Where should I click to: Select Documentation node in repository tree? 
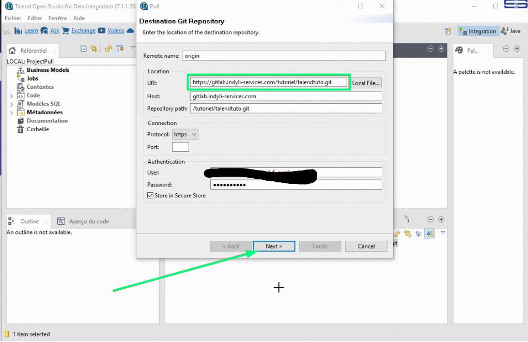pos(47,120)
